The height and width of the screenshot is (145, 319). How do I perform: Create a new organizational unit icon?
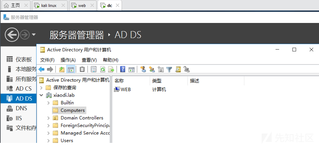coord(161,69)
